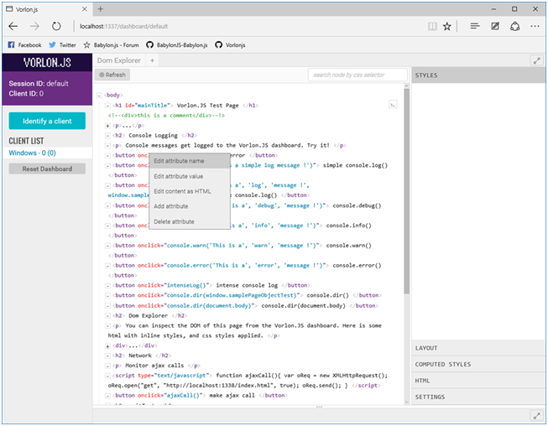Open the BabylonJS-Babylon.js GitHub bookmark

coord(177,45)
